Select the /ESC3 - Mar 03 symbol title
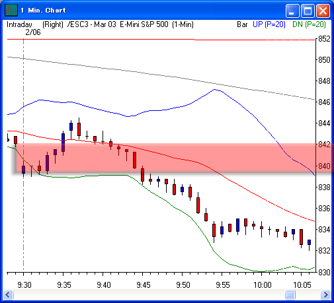 click(x=91, y=24)
